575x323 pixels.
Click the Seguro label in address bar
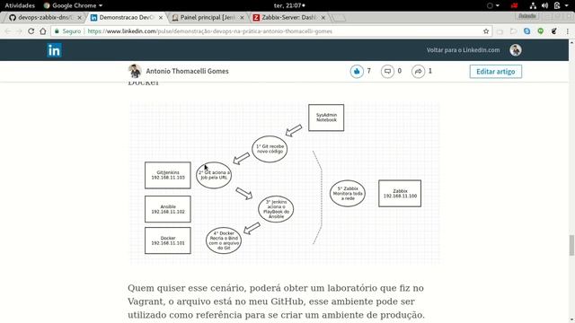point(72,31)
